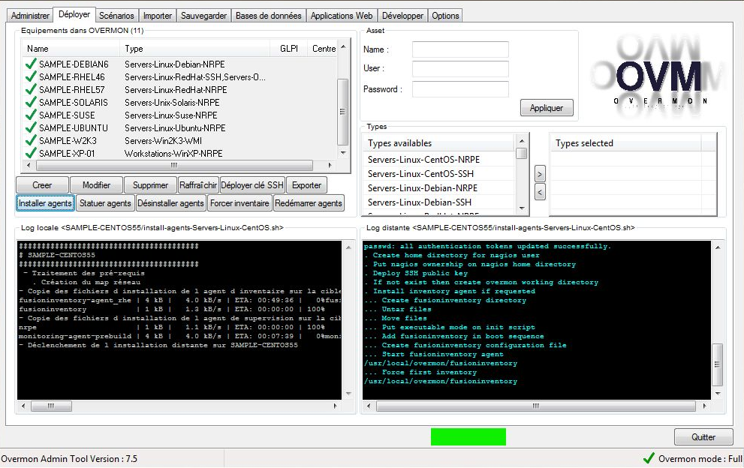This screenshot has width=744, height=468.
Task: Click the Appliquer button
Action: point(547,108)
